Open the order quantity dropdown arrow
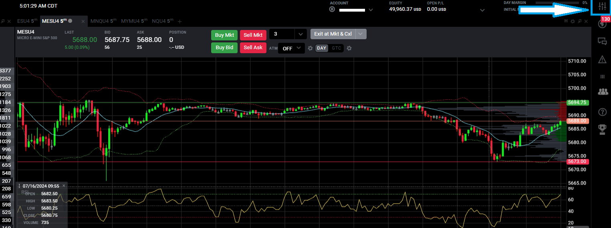 tap(300, 34)
